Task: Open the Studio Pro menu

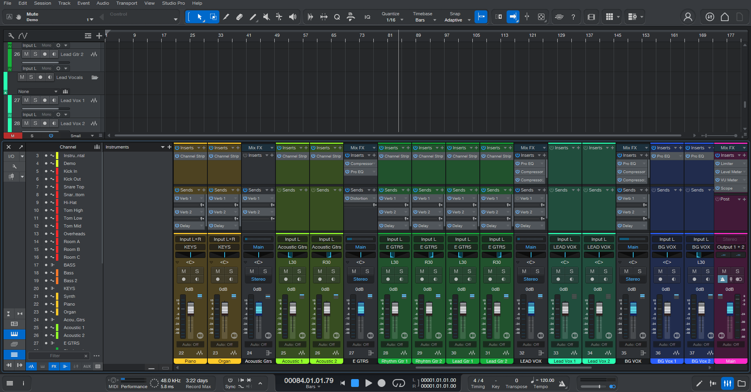Action: coord(173,3)
